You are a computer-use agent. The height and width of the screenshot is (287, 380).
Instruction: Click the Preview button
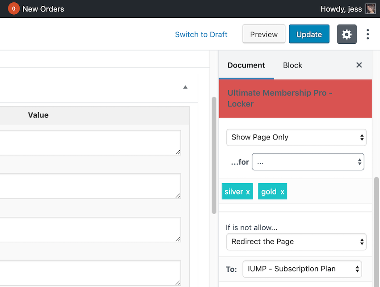pos(264,34)
